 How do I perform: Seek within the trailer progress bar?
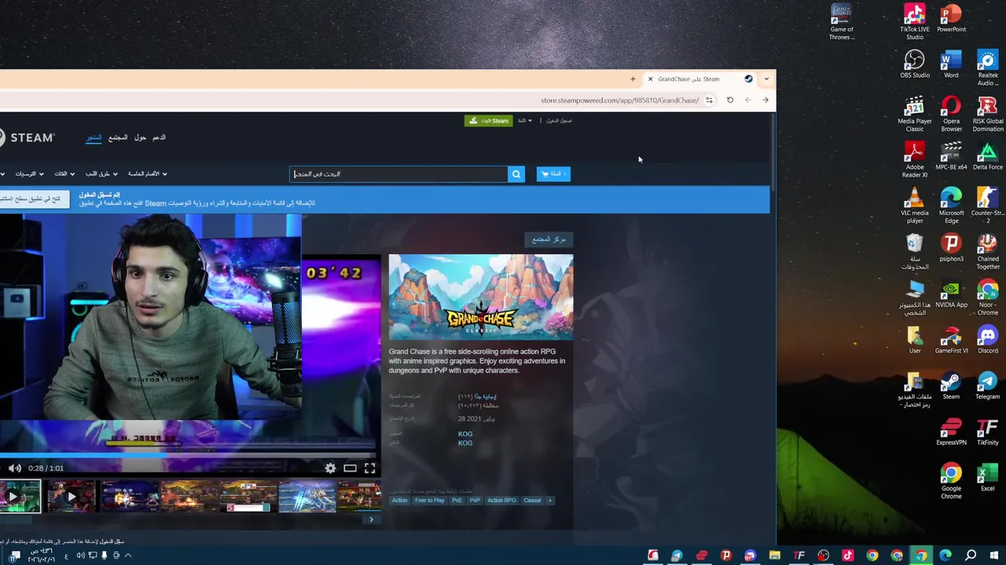[189, 455]
